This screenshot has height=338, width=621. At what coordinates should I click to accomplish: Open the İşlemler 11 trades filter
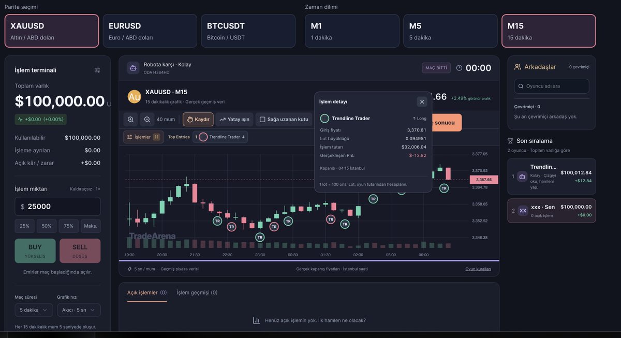(143, 137)
